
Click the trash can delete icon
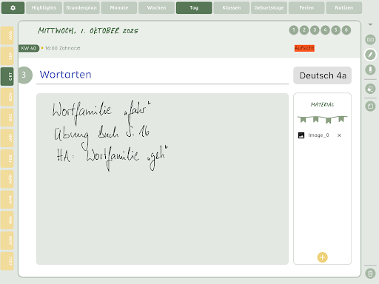[x=370, y=274]
